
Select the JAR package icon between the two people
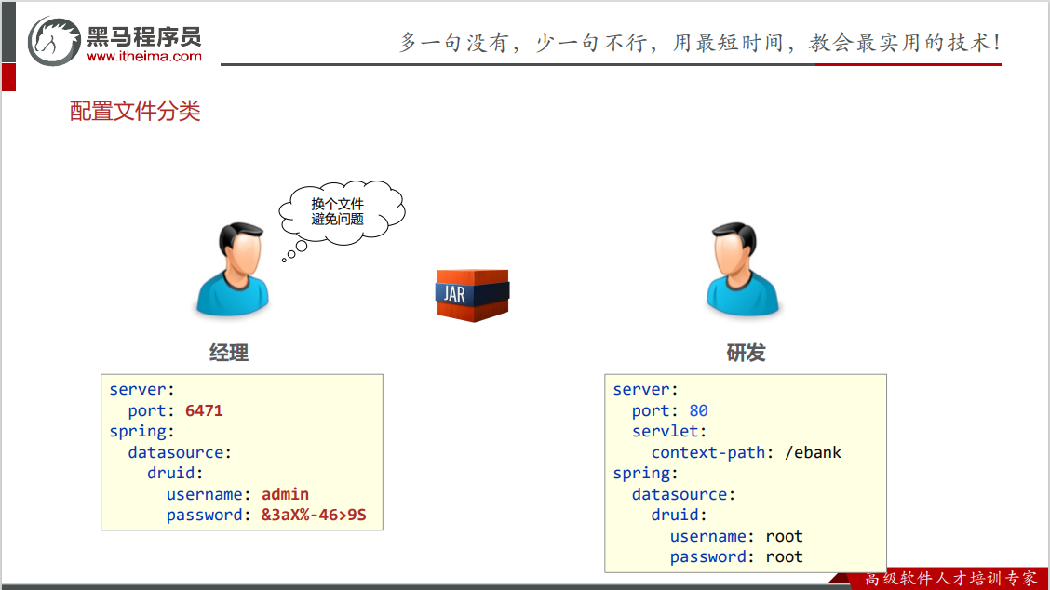pyautogui.click(x=471, y=293)
